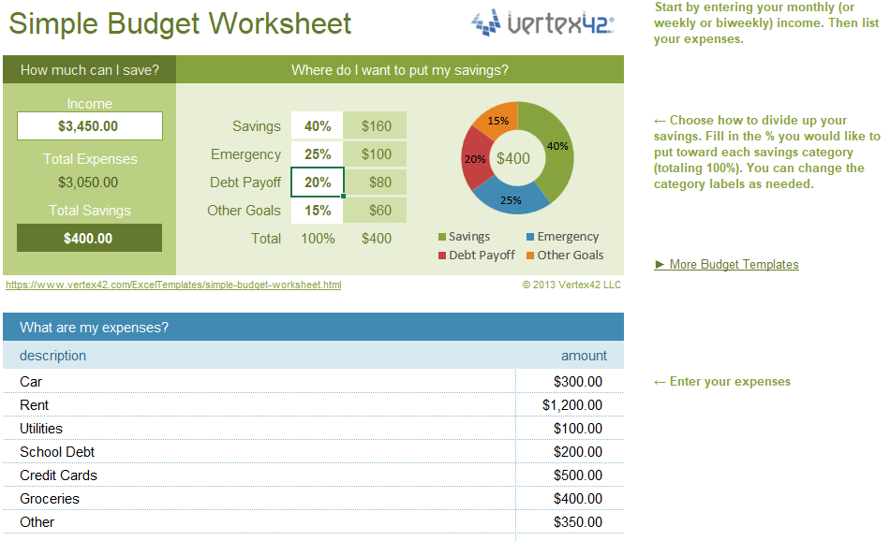Viewport: 890px width, 541px height.
Task: Click the description column header
Action: point(52,356)
